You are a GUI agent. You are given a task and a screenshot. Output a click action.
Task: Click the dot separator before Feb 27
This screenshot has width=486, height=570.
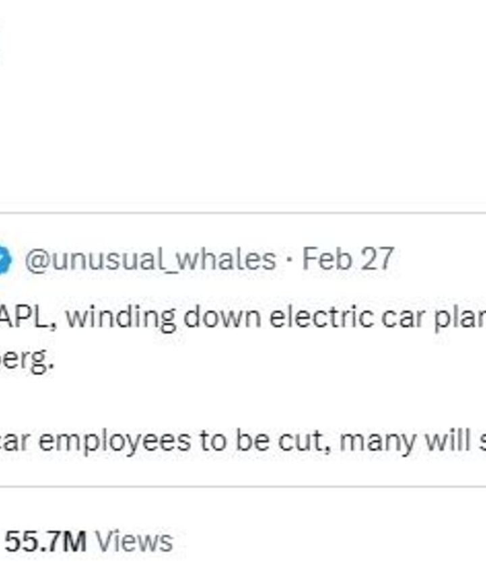click(289, 260)
